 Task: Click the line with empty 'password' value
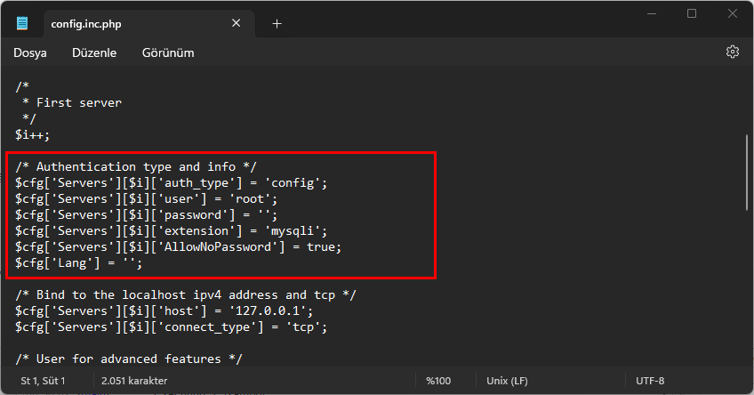tap(146, 214)
